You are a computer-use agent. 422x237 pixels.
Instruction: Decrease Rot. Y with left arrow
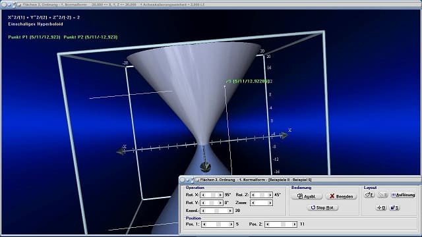click(x=203, y=203)
